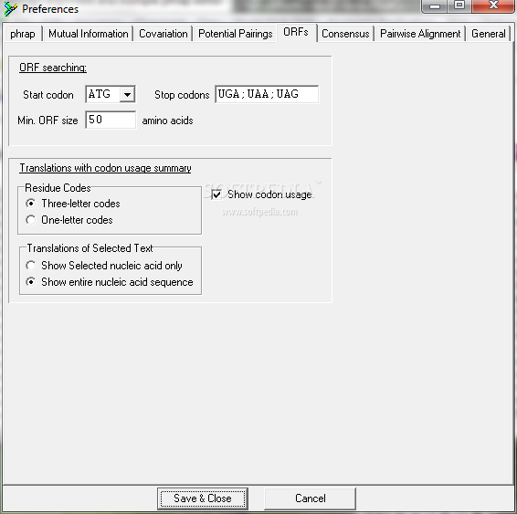
Task: Choose Show entire nucleic acid sequence
Action: point(31,282)
